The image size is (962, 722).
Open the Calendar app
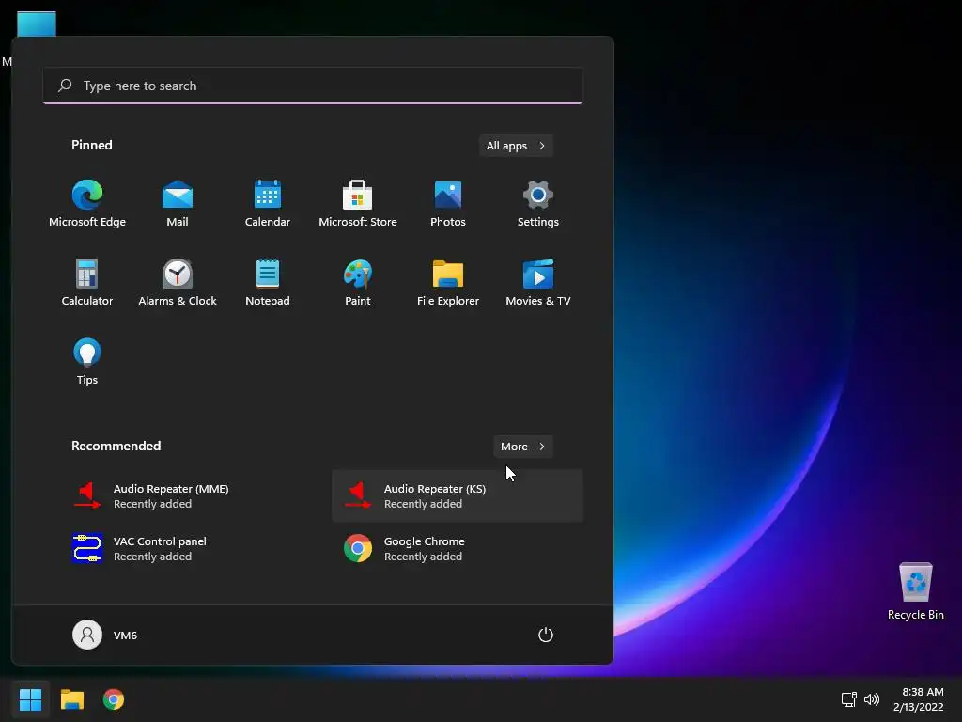(268, 204)
